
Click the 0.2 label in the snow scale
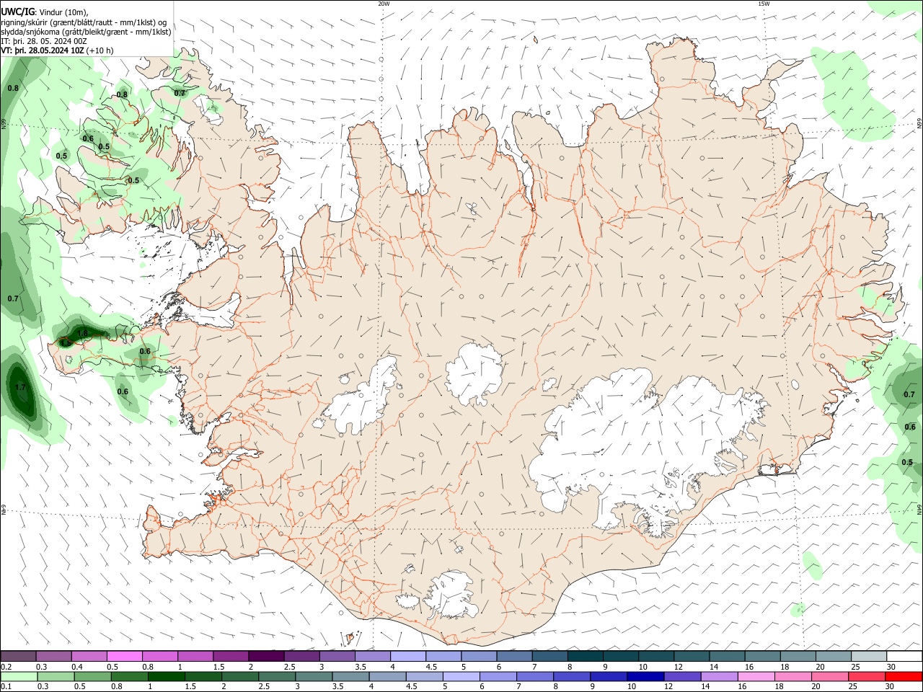[x=6, y=667]
